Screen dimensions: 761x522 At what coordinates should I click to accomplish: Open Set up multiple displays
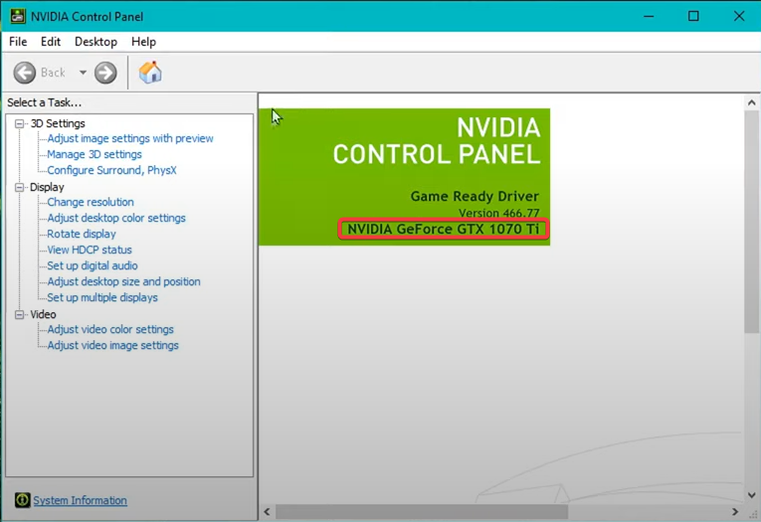102,297
